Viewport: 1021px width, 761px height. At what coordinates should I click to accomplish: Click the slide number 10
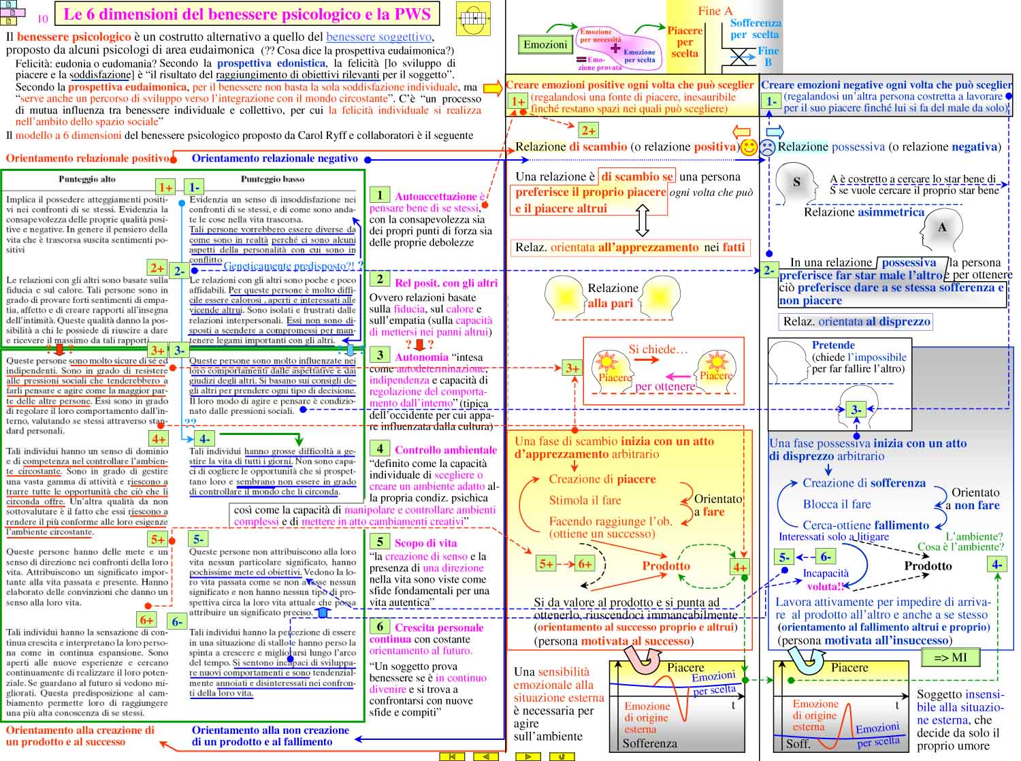pos(42,19)
